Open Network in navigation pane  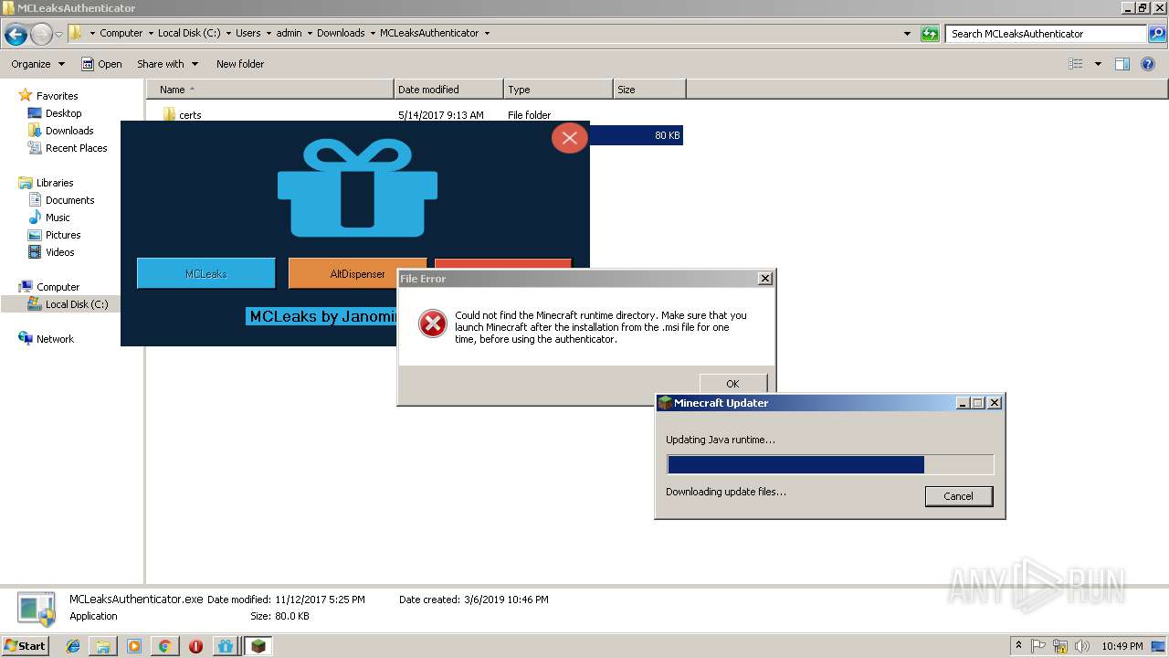pos(55,339)
